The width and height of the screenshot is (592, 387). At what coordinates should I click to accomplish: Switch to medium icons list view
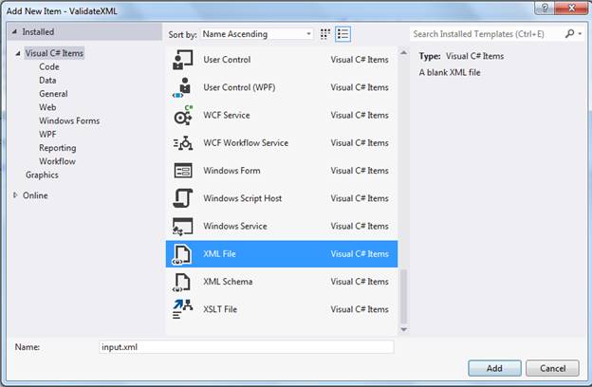342,34
